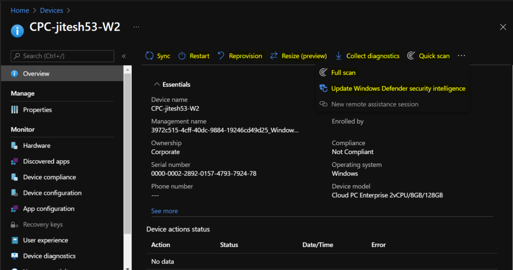Click the Device configuration icon
The width and height of the screenshot is (513, 270).
click(x=15, y=193)
